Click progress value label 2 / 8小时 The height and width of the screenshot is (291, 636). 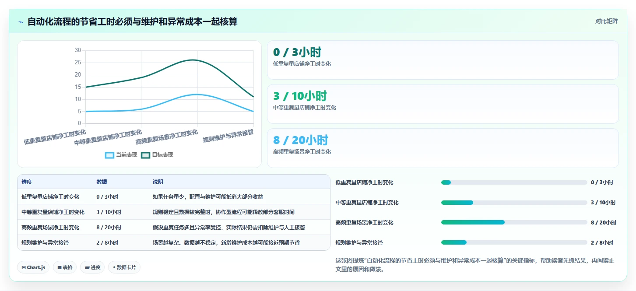click(602, 242)
